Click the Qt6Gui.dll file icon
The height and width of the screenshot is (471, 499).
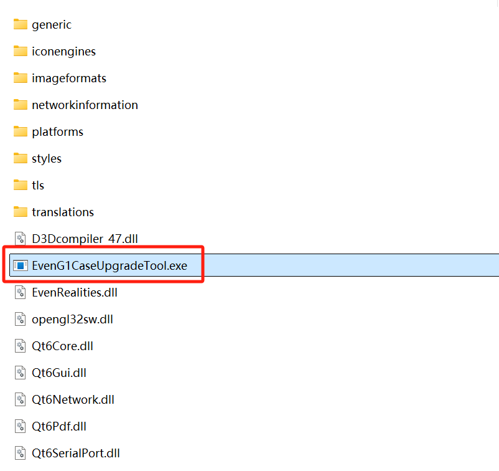pos(21,373)
